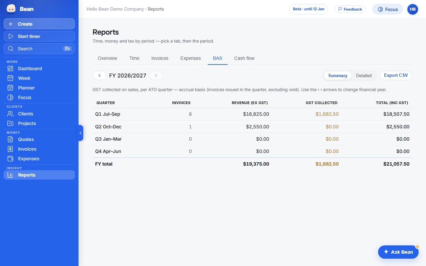This screenshot has width=426, height=266.
Task: Click the Clients people icon
Action: pos(10,114)
